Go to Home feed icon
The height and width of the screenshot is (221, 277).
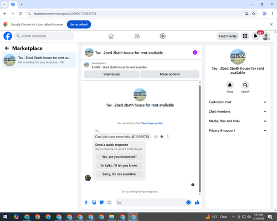111,36
